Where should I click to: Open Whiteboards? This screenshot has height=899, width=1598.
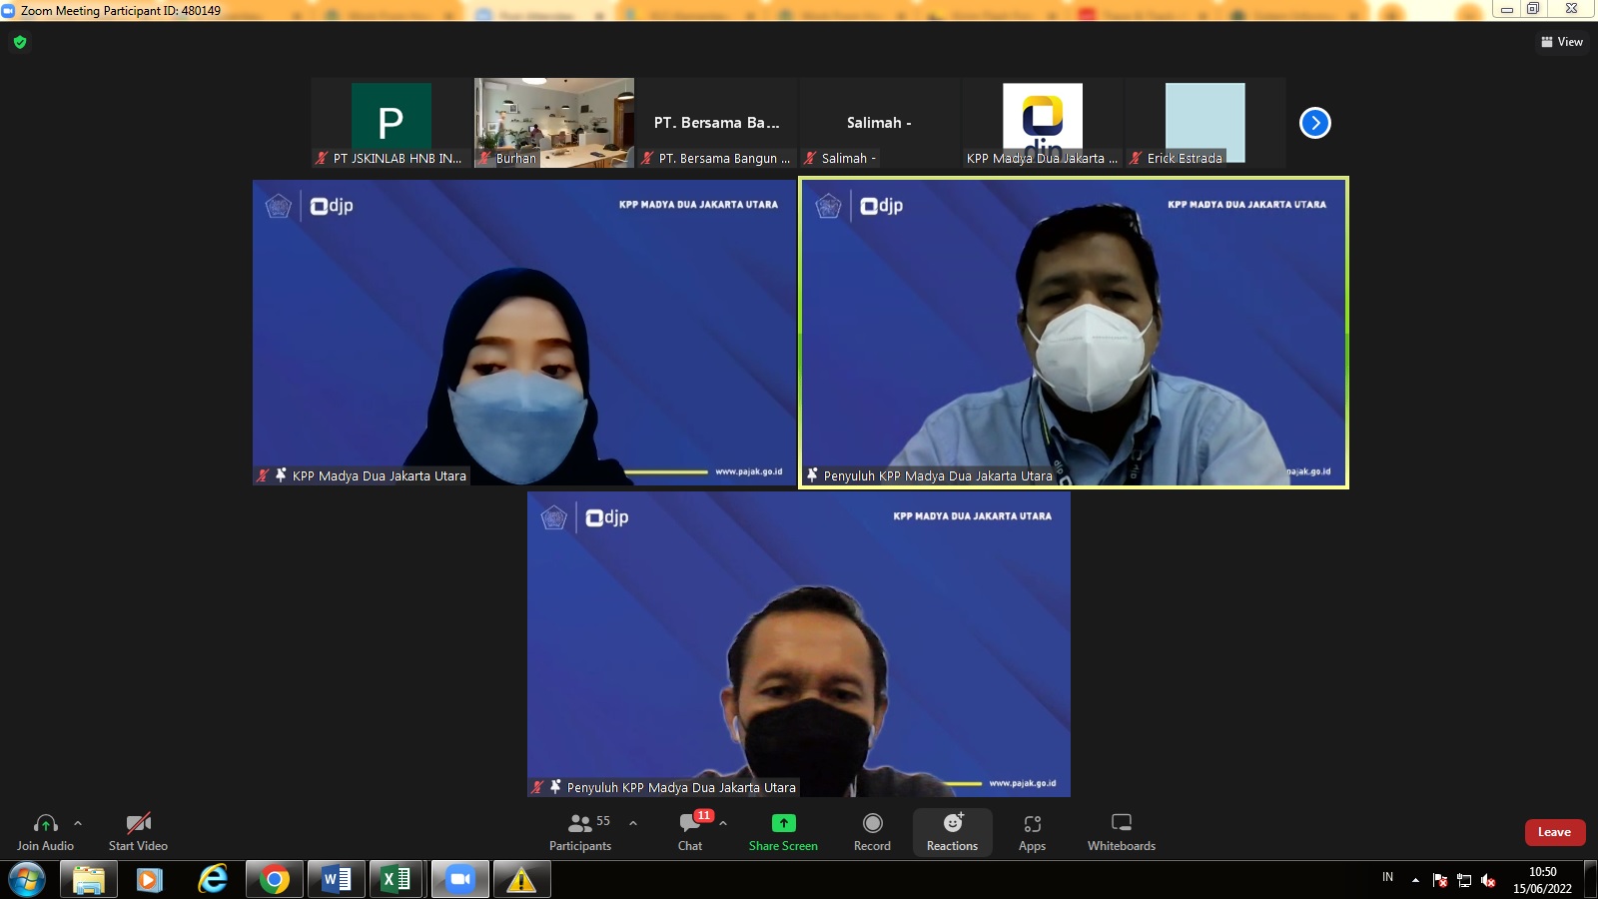point(1121,831)
